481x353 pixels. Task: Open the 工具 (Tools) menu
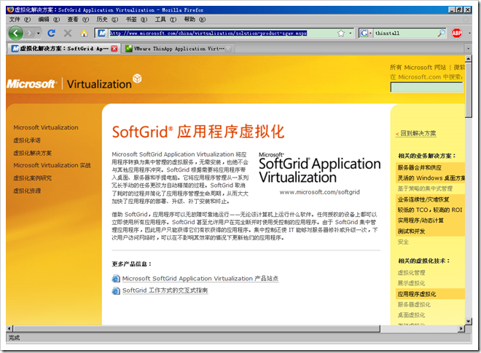165,20
